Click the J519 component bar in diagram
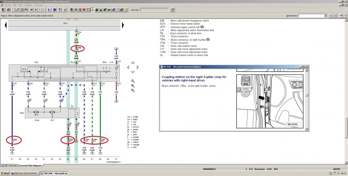This screenshot has width=348, height=176. [64, 25]
